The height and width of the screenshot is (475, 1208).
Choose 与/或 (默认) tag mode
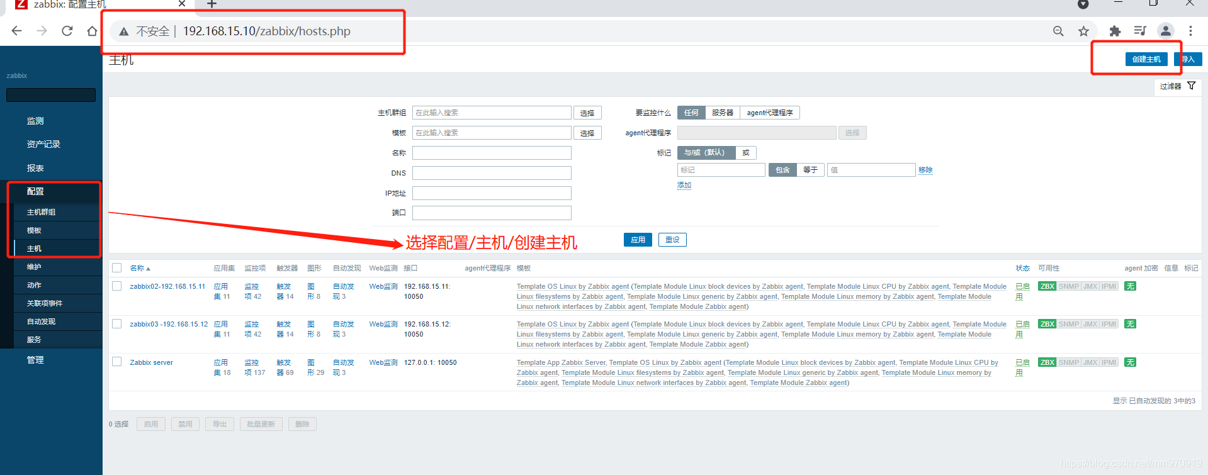point(706,152)
